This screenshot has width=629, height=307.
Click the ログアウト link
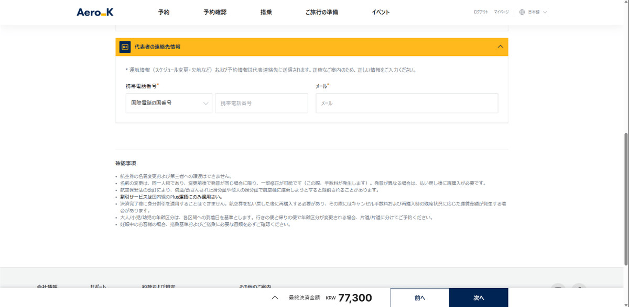click(481, 12)
